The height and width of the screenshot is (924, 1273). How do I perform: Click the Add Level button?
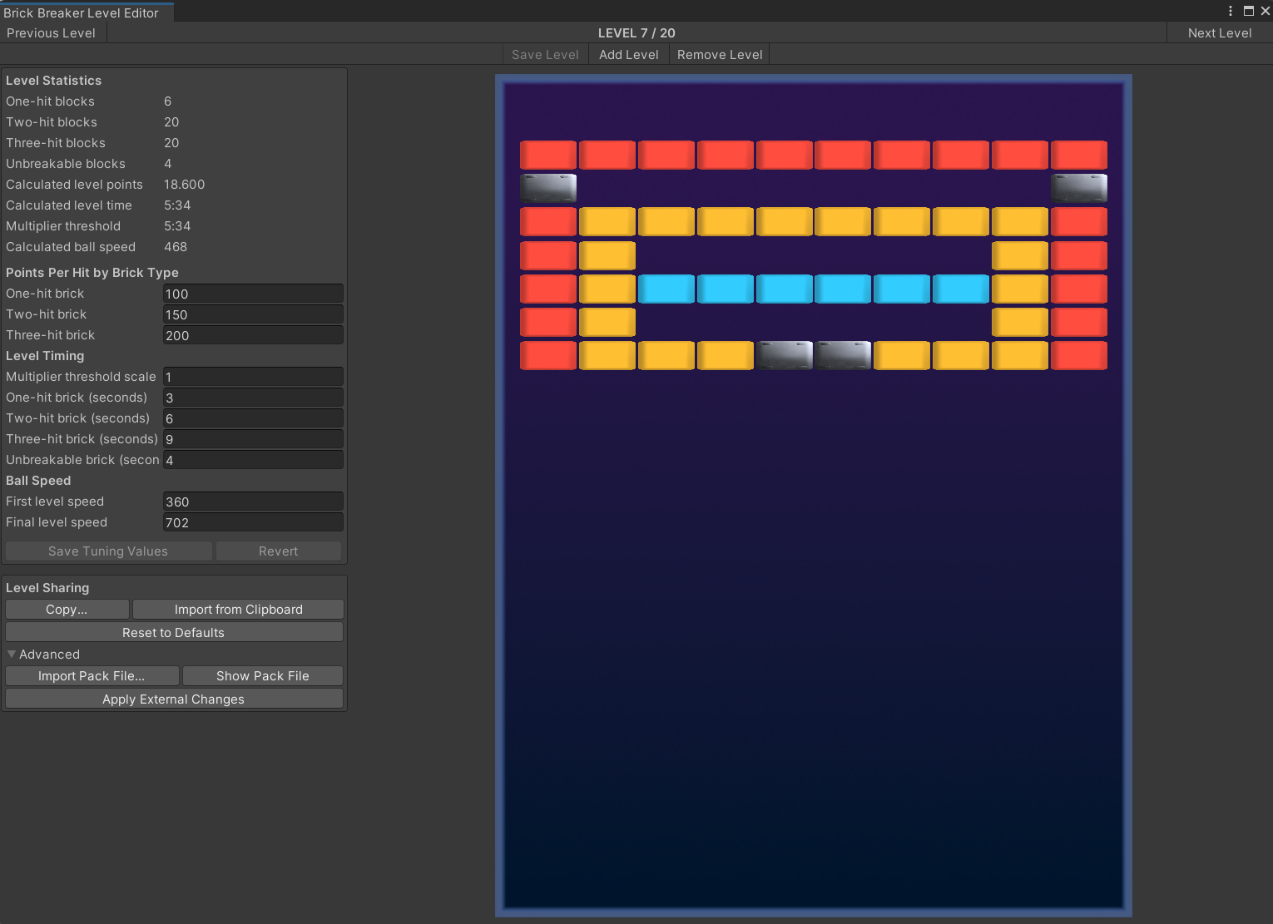629,55
